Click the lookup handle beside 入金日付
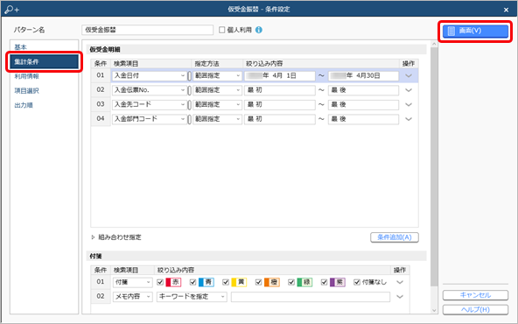The width and height of the screenshot is (518, 324). [189, 76]
